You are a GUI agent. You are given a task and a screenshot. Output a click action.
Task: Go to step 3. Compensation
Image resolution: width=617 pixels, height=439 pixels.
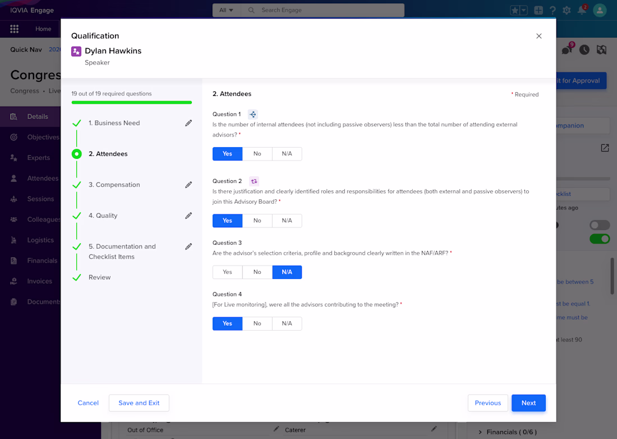[114, 185]
